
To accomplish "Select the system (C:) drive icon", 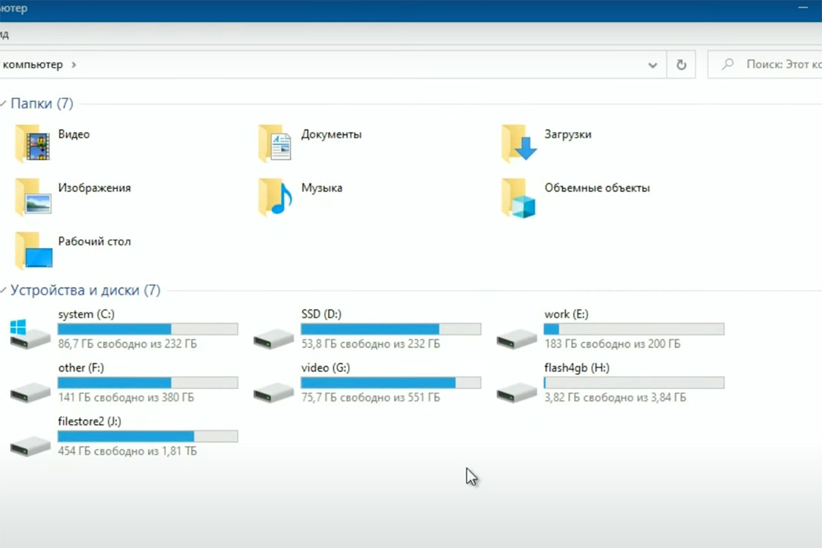I will (30, 335).
